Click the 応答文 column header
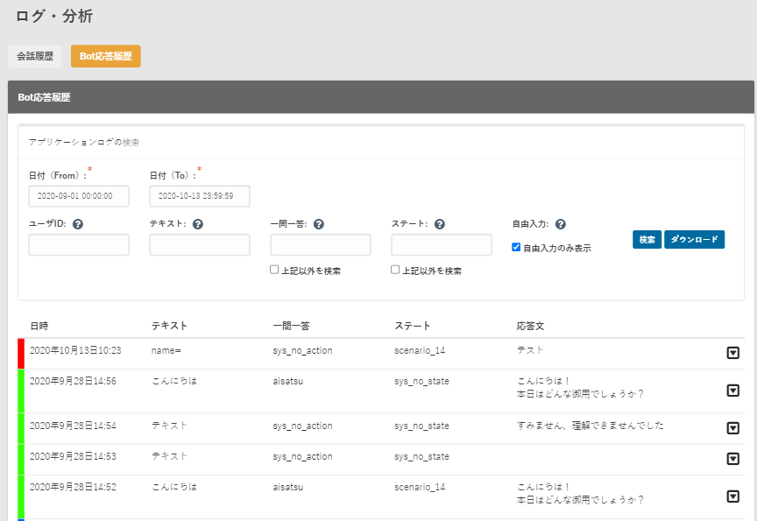The image size is (757, 521). coord(530,326)
